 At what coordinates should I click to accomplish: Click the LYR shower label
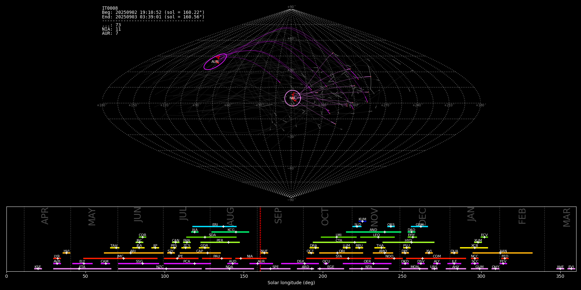57,256
